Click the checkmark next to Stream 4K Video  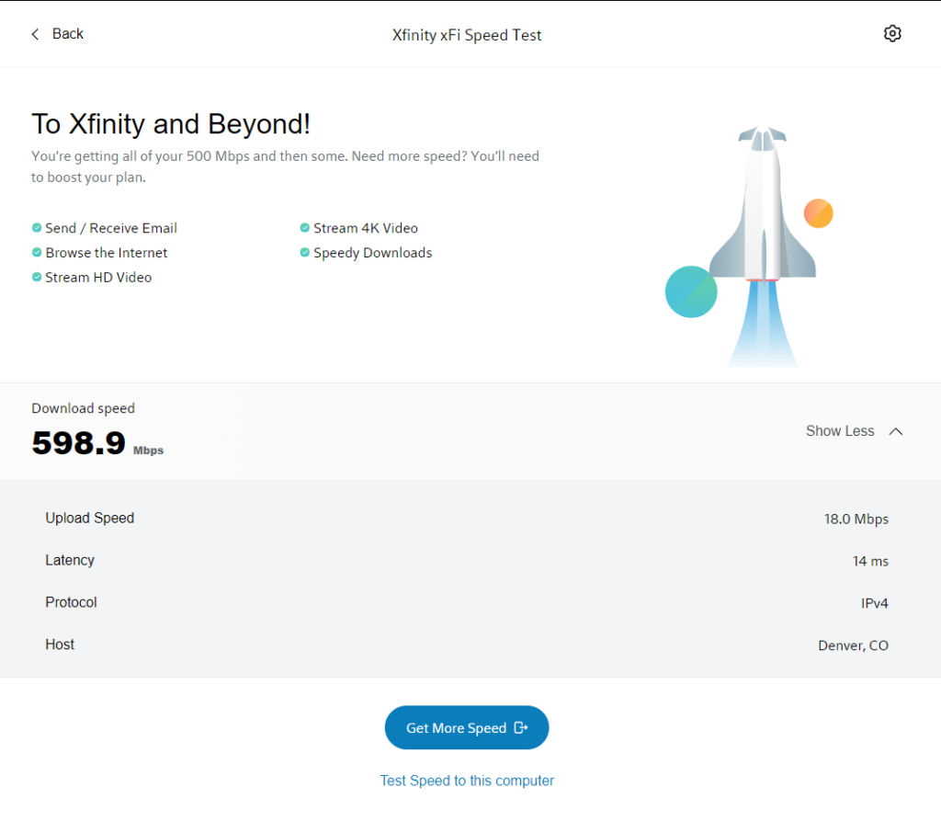pyautogui.click(x=303, y=227)
